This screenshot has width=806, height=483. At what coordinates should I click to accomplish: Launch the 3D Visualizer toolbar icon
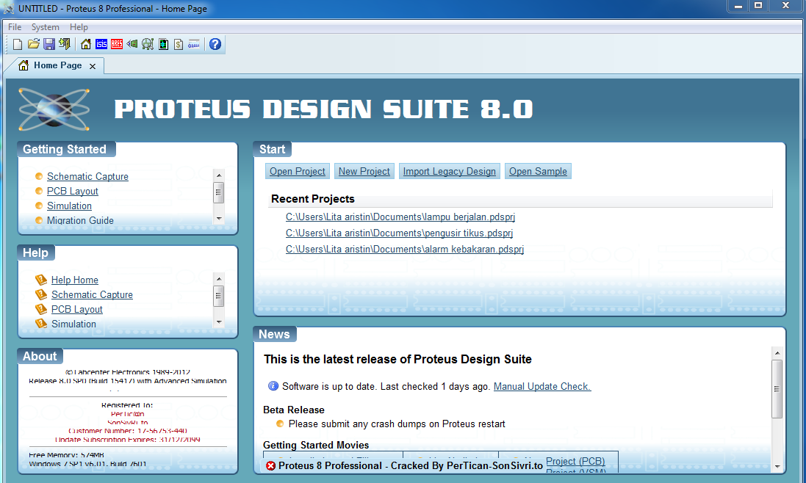[x=132, y=44]
